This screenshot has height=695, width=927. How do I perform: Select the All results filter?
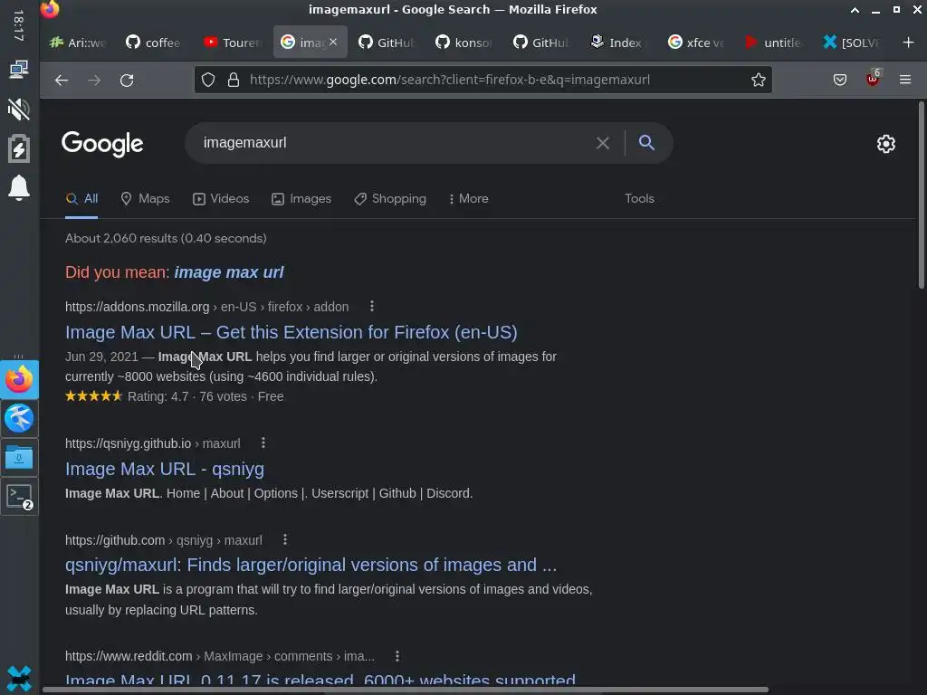click(81, 198)
